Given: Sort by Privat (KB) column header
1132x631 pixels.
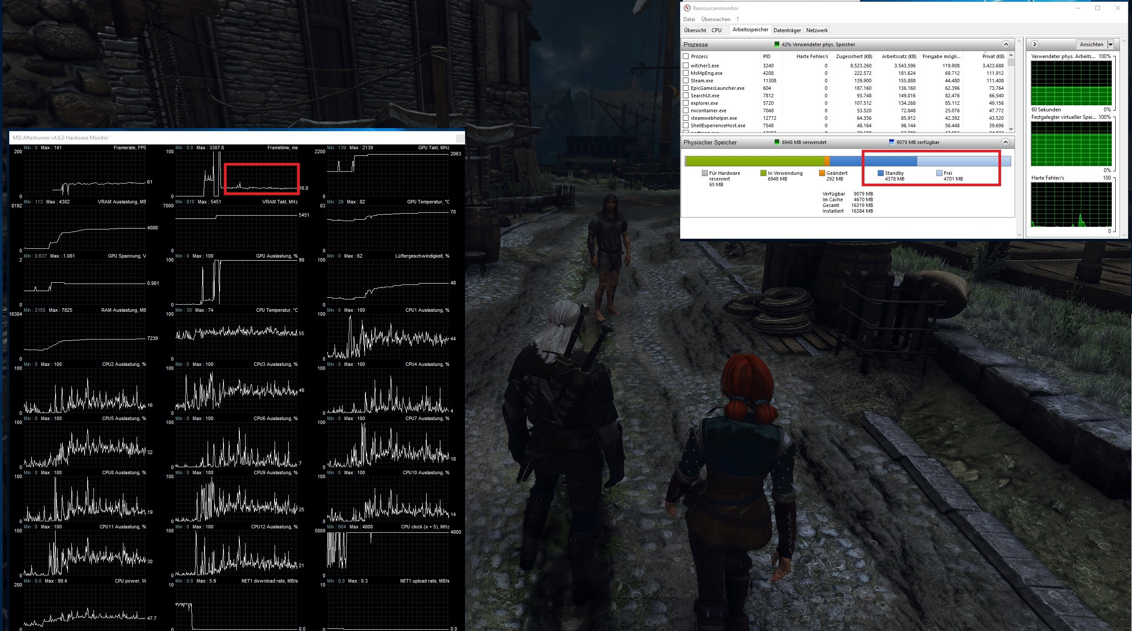Looking at the screenshot, I should [993, 56].
